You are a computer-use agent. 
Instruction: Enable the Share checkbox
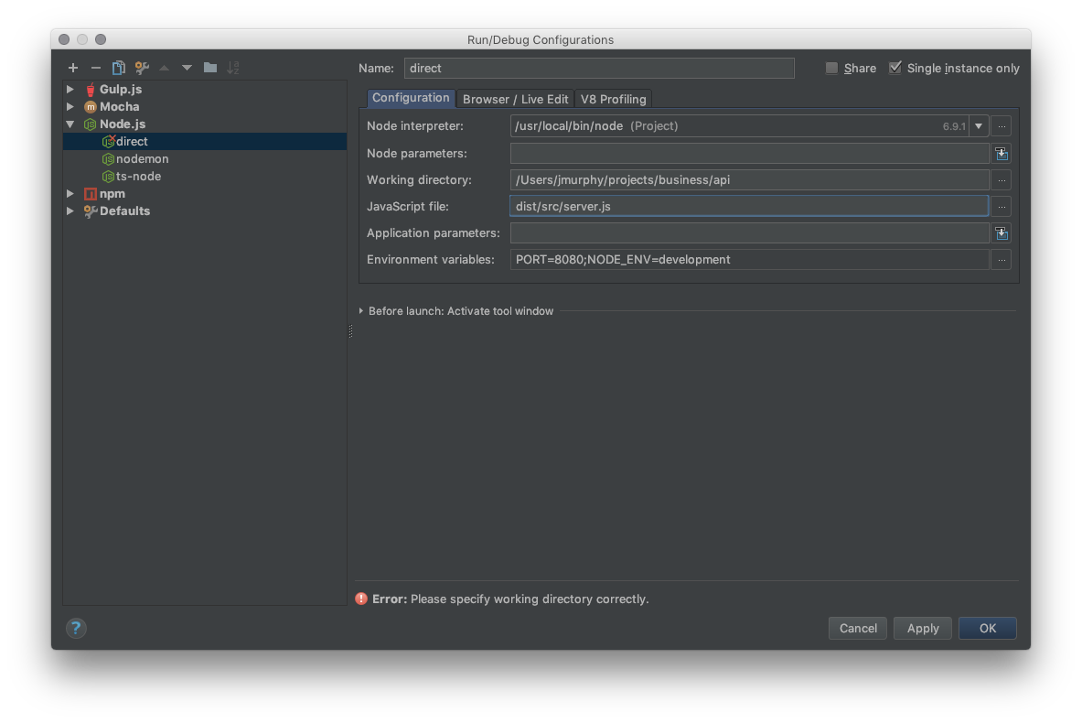click(831, 68)
